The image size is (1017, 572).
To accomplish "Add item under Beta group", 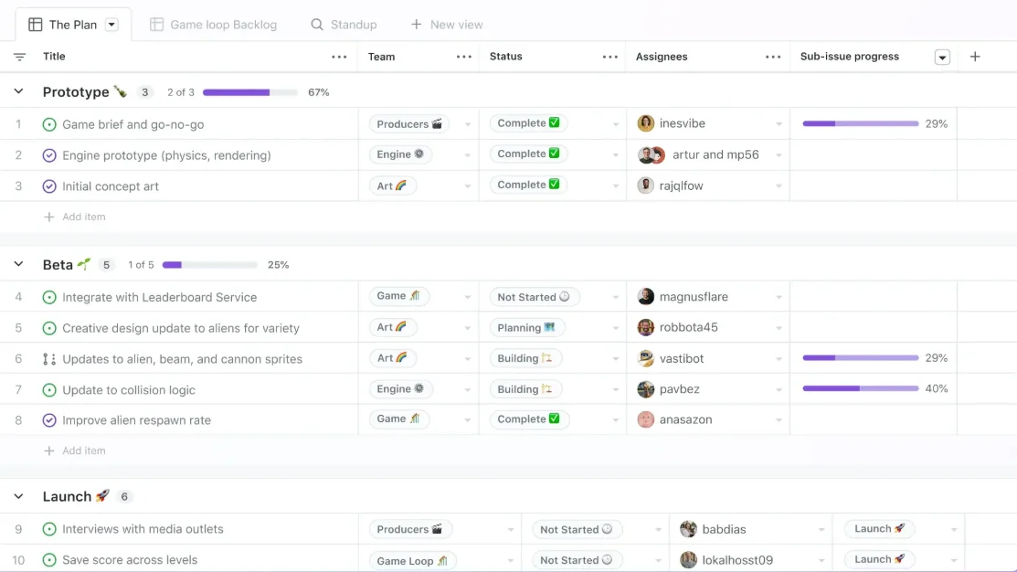I will click(75, 450).
